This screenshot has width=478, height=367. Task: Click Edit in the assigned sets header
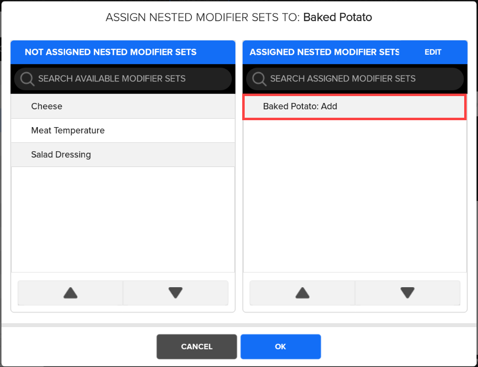pyautogui.click(x=433, y=52)
